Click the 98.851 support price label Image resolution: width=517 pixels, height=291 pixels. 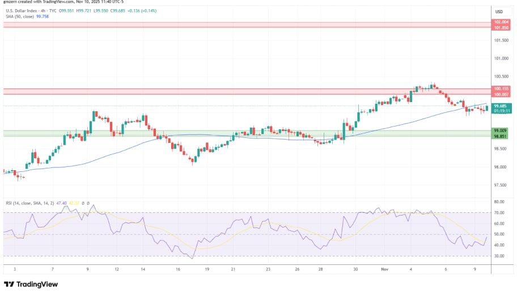(500, 136)
